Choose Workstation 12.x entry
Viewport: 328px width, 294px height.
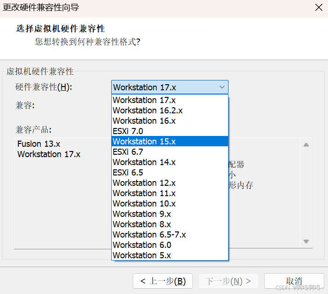[170, 183]
